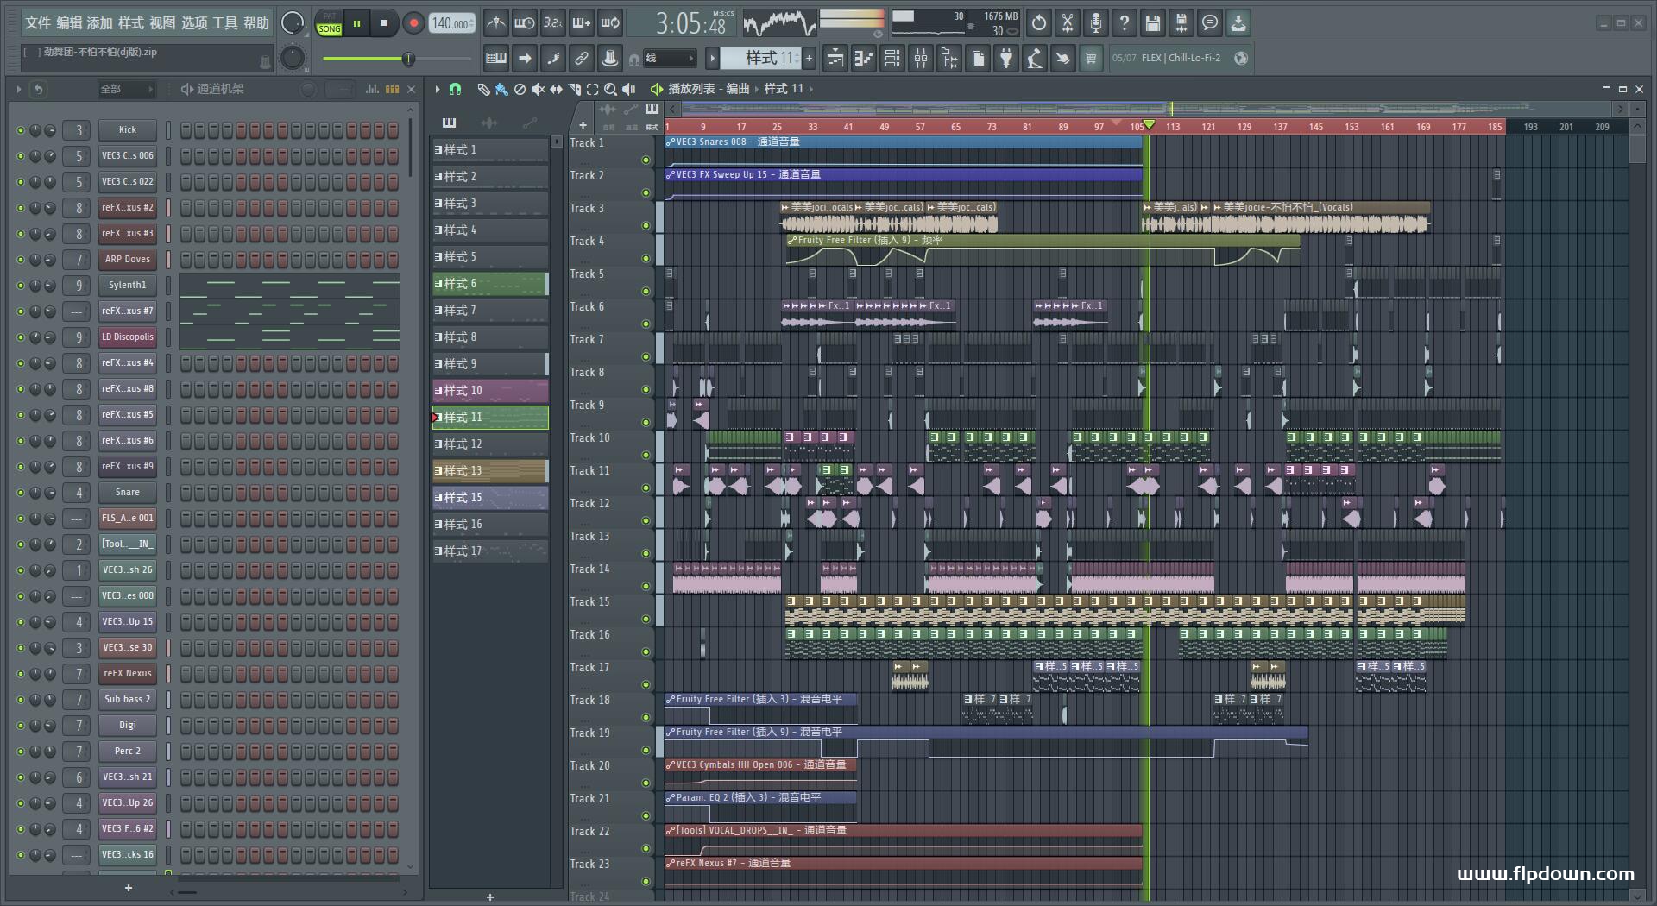Open the global snap dropdown 线
The height and width of the screenshot is (906, 1657).
670,59
